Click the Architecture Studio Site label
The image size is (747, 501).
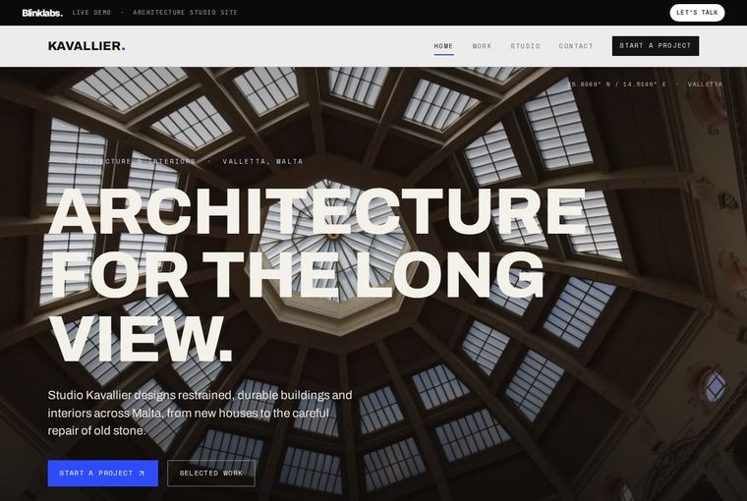(186, 13)
